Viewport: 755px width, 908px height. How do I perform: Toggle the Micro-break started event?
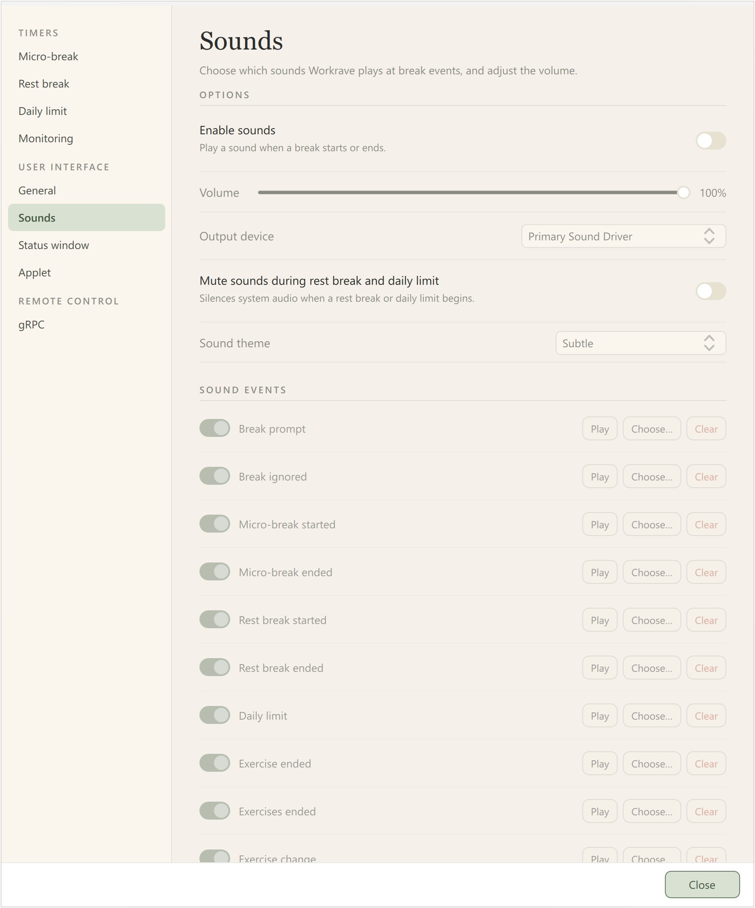[x=214, y=524]
